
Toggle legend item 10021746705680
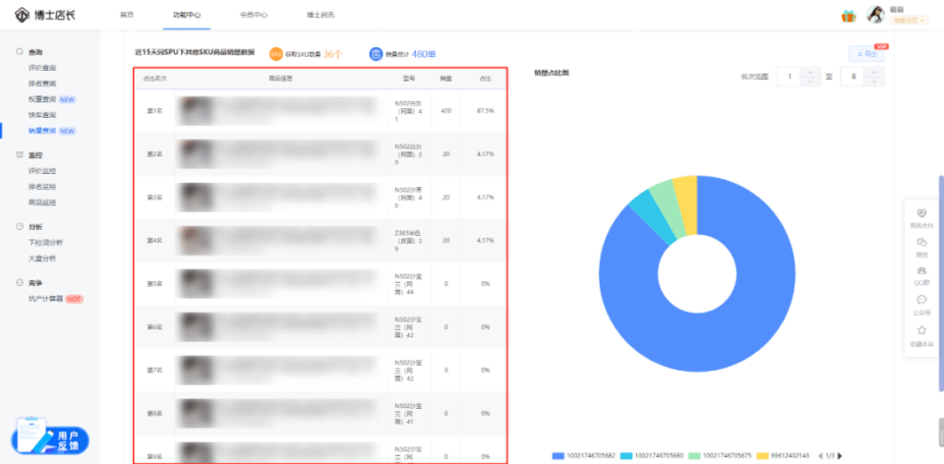[x=653, y=455]
